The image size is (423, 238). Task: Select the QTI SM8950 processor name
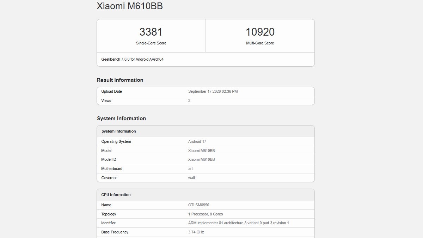pyautogui.click(x=199, y=205)
